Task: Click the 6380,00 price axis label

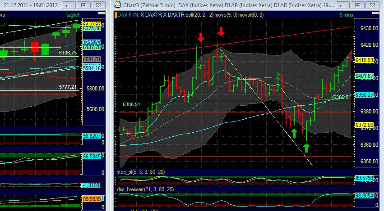Action: [x=369, y=112]
